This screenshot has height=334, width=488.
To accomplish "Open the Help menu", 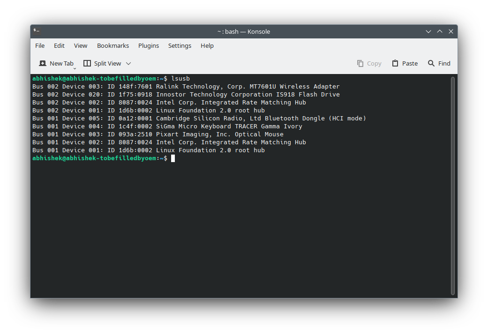I will [207, 45].
